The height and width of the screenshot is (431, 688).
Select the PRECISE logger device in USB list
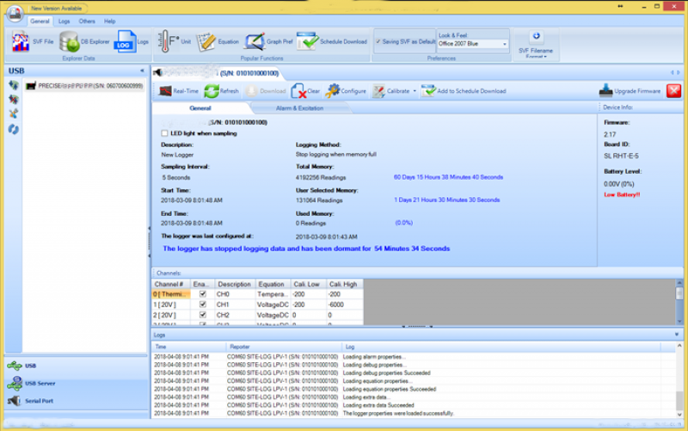point(83,85)
